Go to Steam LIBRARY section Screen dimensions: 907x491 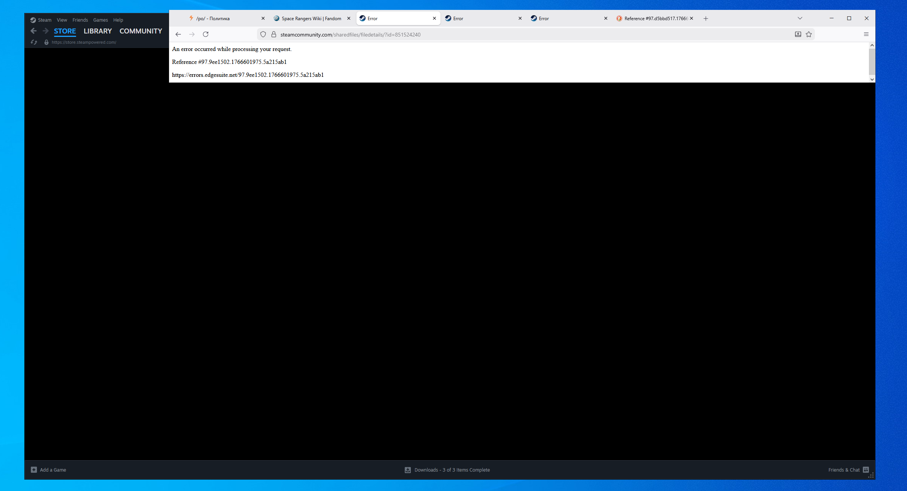(97, 31)
